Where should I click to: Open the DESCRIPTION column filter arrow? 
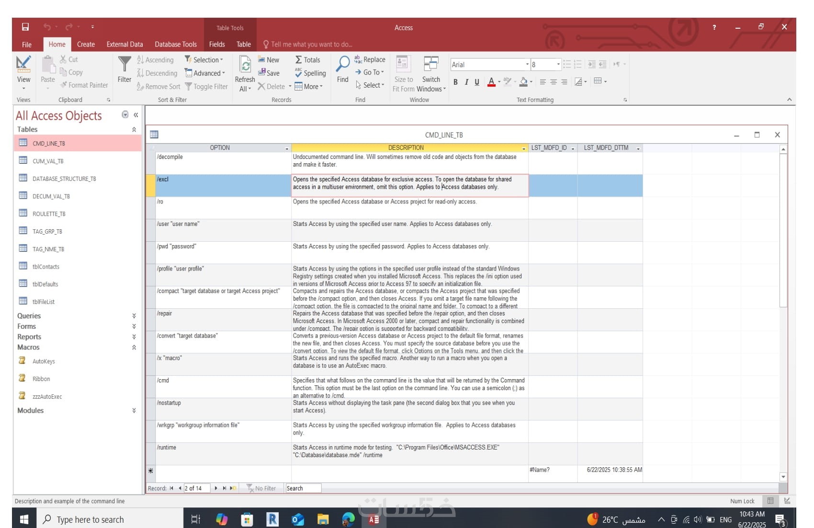tap(523, 148)
